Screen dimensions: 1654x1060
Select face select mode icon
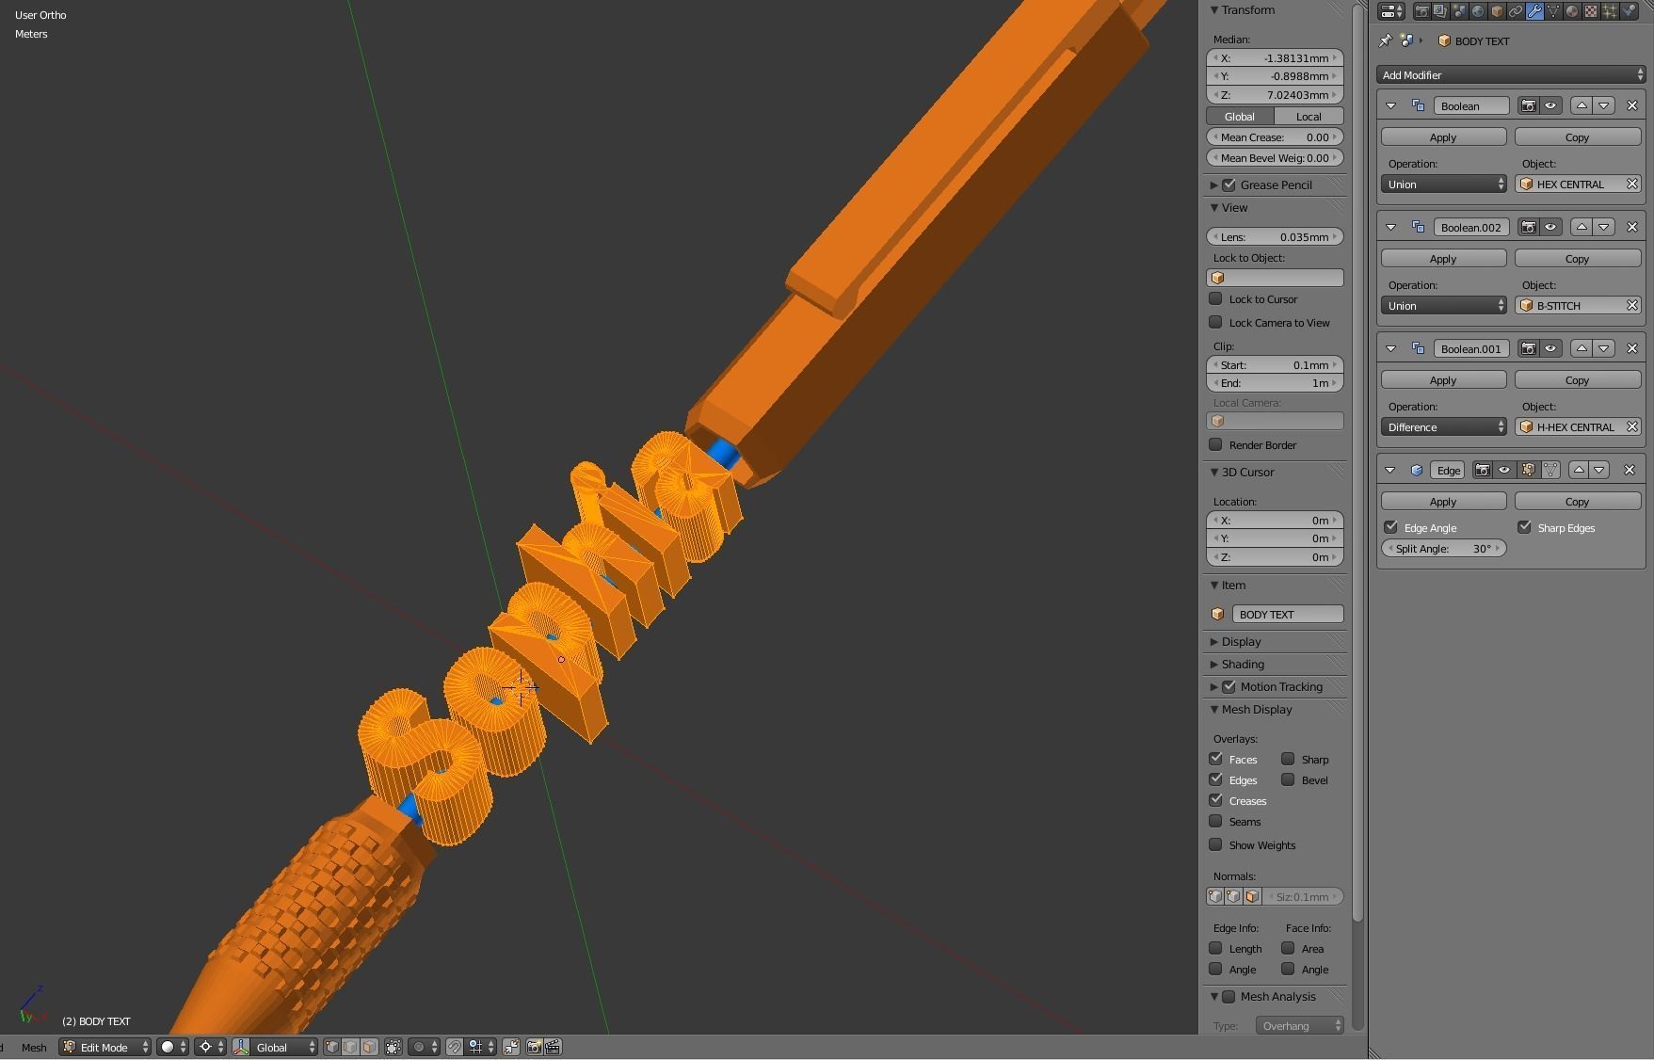click(369, 1047)
